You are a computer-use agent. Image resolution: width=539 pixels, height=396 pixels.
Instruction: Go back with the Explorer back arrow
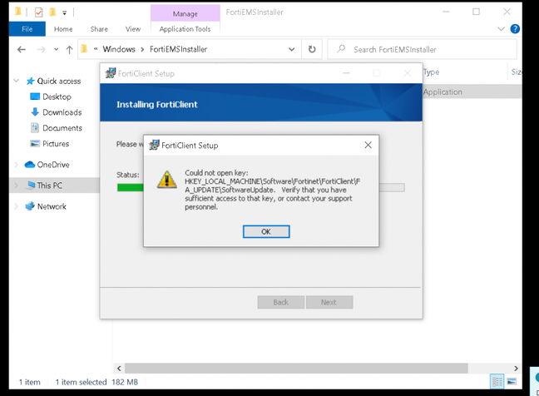(x=22, y=50)
